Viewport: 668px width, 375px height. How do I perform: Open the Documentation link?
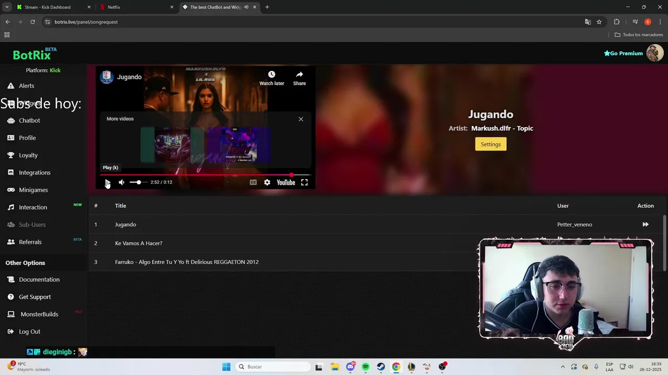pyautogui.click(x=39, y=280)
